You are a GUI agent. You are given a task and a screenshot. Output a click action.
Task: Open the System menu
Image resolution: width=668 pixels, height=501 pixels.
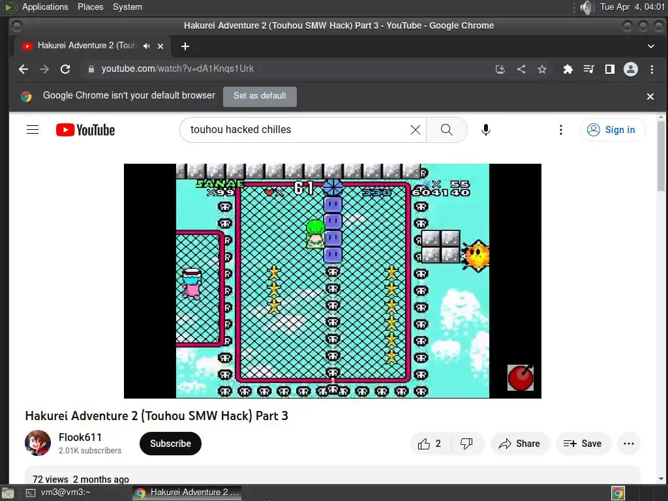[127, 7]
